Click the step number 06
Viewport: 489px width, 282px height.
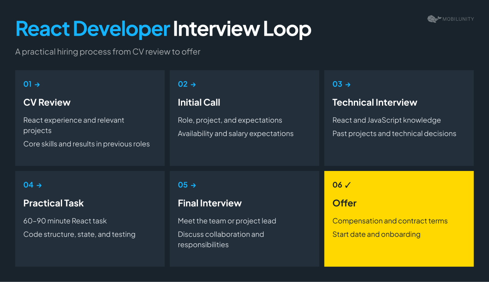tap(337, 185)
